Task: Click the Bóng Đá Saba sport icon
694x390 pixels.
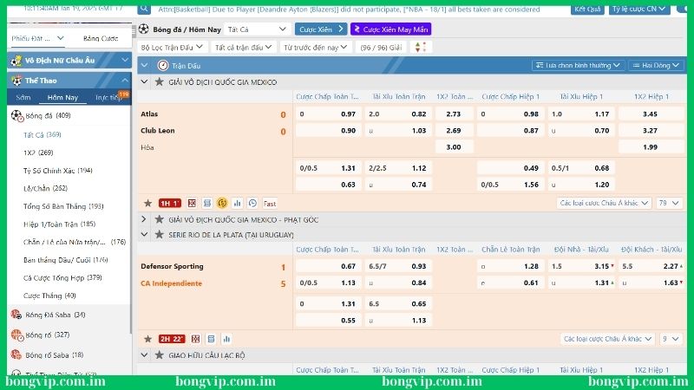Action: click(16, 315)
